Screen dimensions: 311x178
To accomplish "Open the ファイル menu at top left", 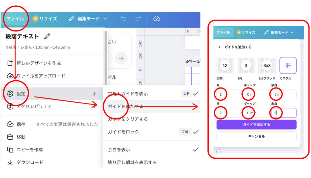I will (15, 19).
